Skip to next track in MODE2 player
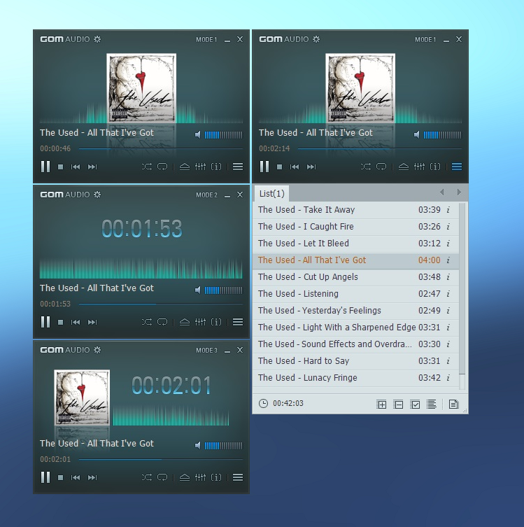The width and height of the screenshot is (524, 527). [x=92, y=322]
